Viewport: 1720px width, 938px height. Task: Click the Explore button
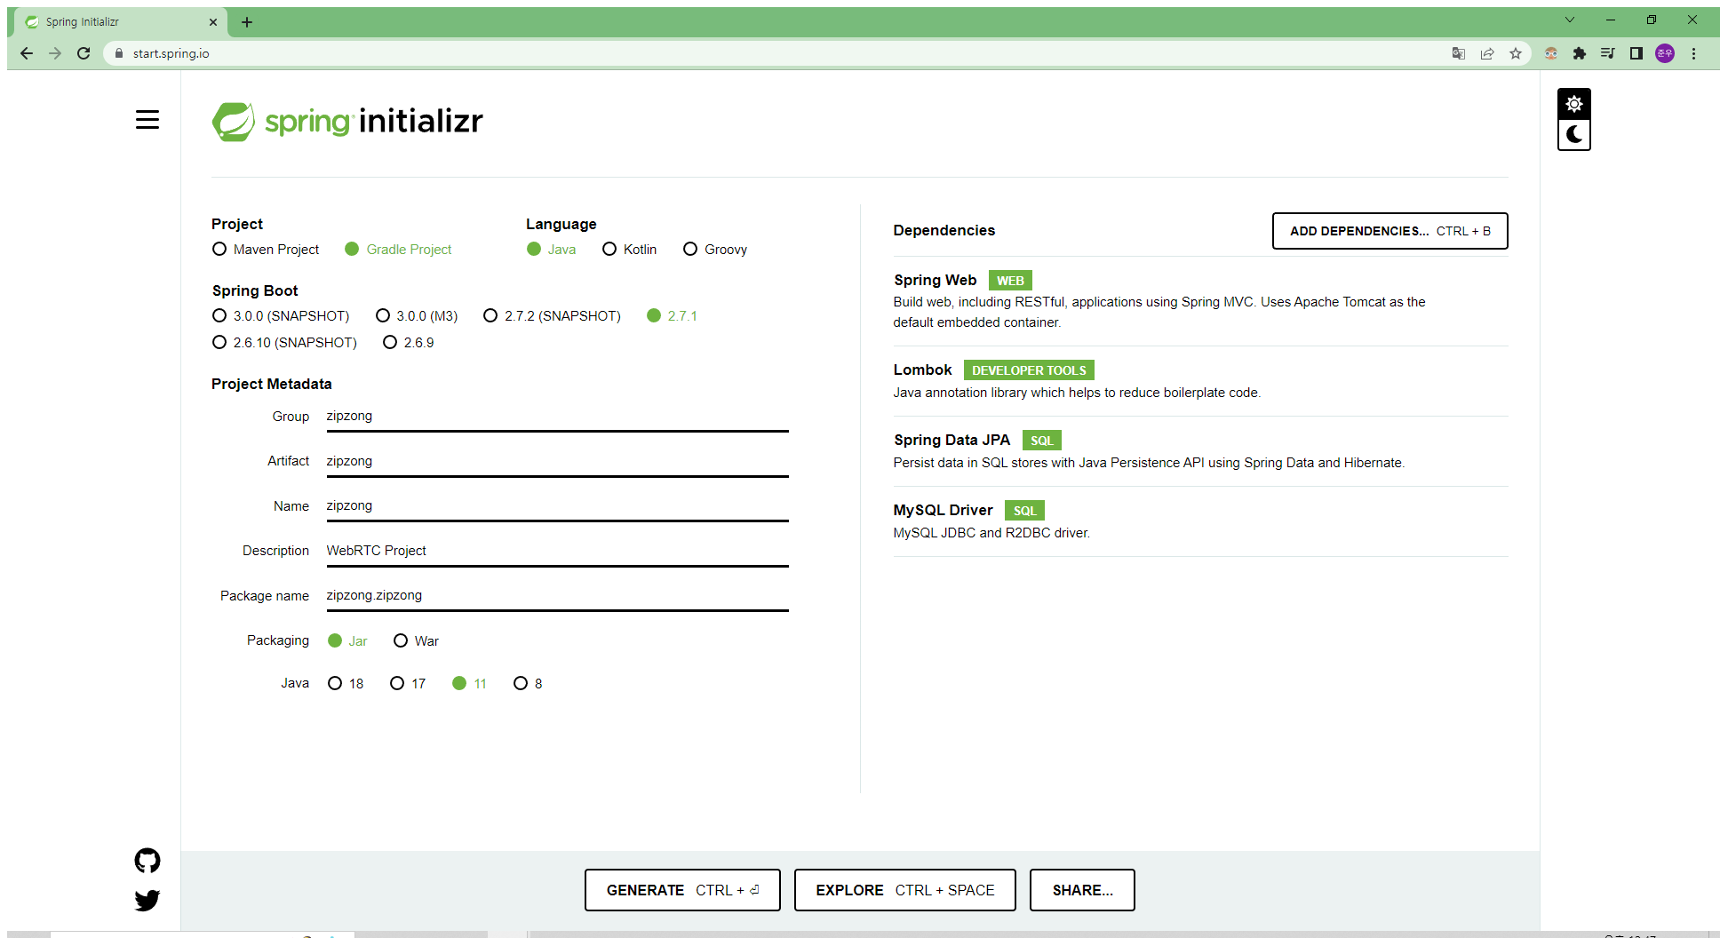[904, 890]
